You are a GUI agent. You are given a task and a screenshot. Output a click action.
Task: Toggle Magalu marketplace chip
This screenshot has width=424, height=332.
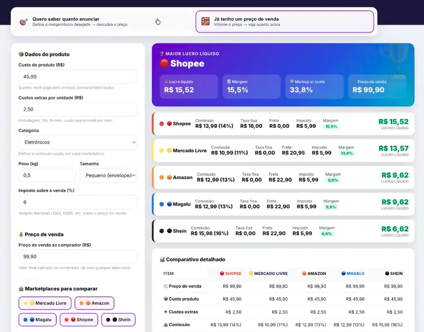click(x=37, y=320)
